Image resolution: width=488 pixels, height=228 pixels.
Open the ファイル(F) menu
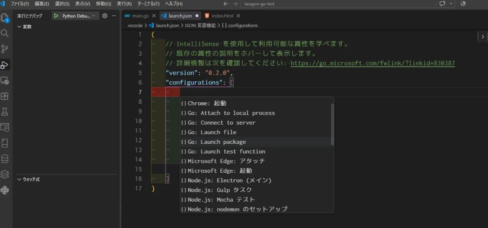pos(20,4)
